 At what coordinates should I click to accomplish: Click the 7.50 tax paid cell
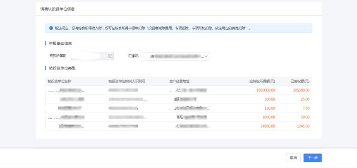pos(306,108)
